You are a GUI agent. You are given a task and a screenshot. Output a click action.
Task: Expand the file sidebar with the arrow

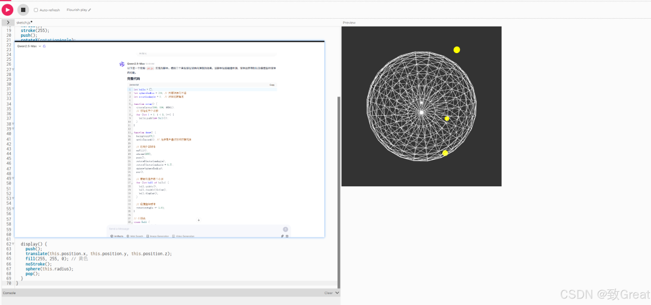tap(8, 22)
